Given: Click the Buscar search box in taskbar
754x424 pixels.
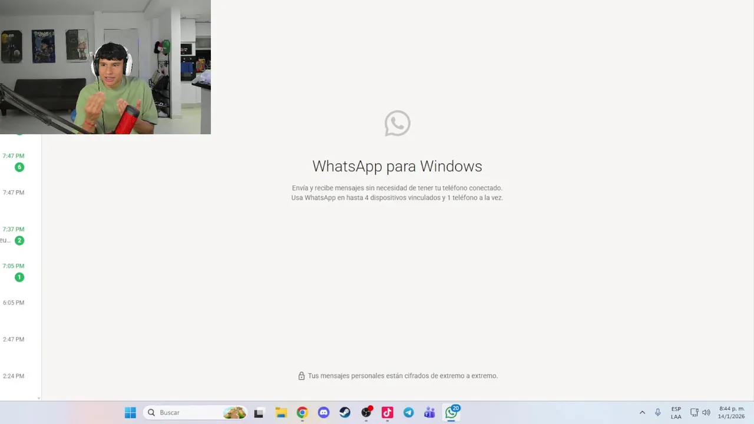Looking at the screenshot, I should (x=196, y=413).
